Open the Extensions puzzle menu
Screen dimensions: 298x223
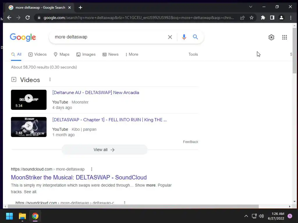click(263, 18)
